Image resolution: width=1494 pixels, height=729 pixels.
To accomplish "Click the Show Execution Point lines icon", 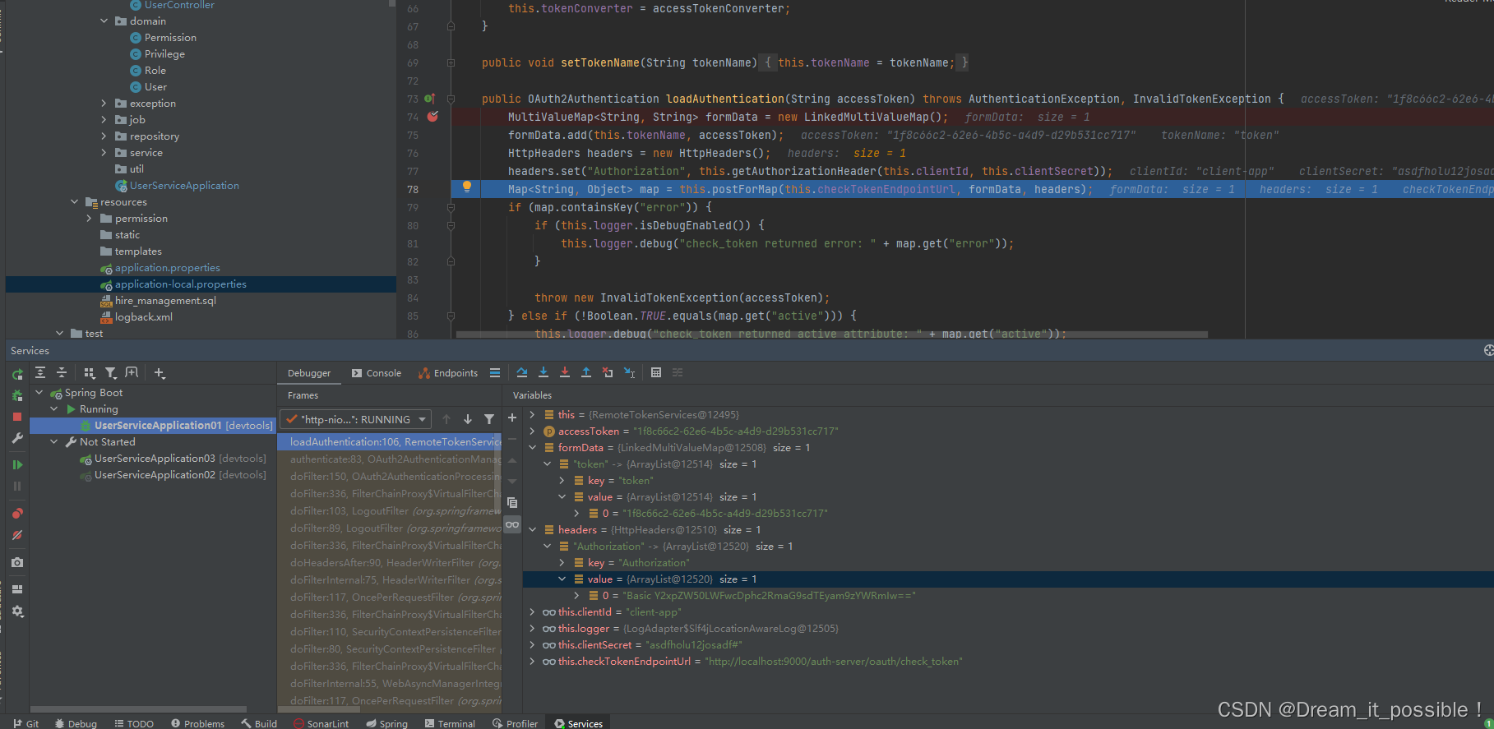I will [x=495, y=372].
